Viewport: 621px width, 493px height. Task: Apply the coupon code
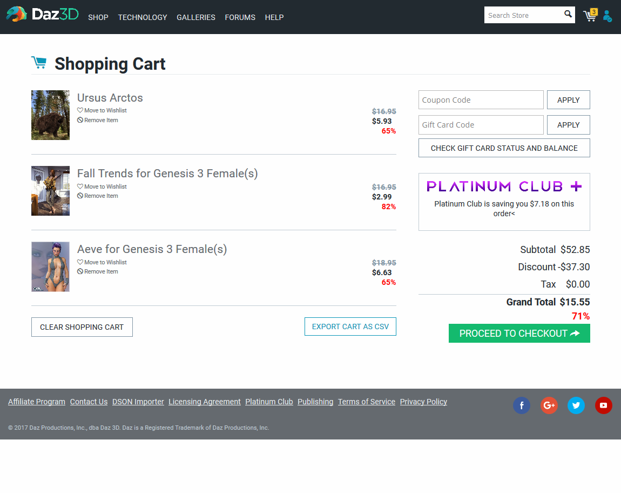pyautogui.click(x=568, y=100)
